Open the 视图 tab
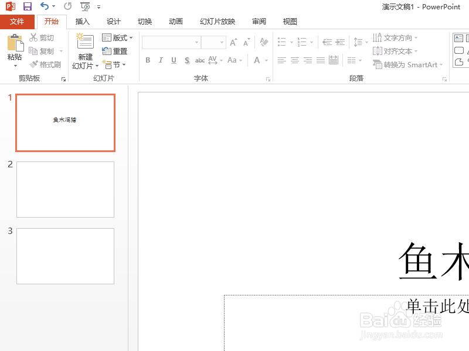 [x=290, y=22]
